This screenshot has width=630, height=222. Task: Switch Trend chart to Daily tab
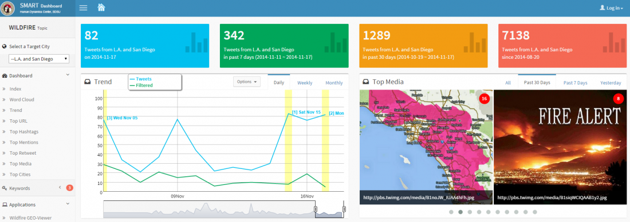pyautogui.click(x=279, y=83)
